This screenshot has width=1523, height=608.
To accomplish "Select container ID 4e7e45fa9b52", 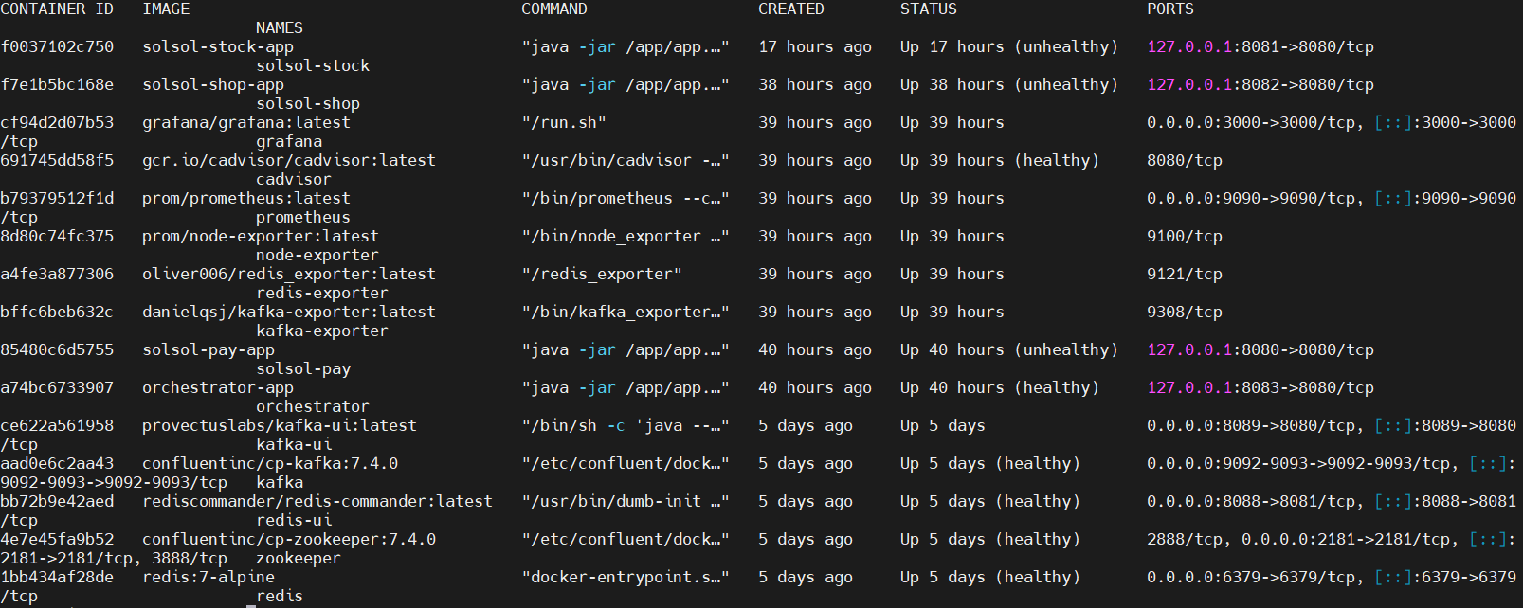I will [x=57, y=540].
